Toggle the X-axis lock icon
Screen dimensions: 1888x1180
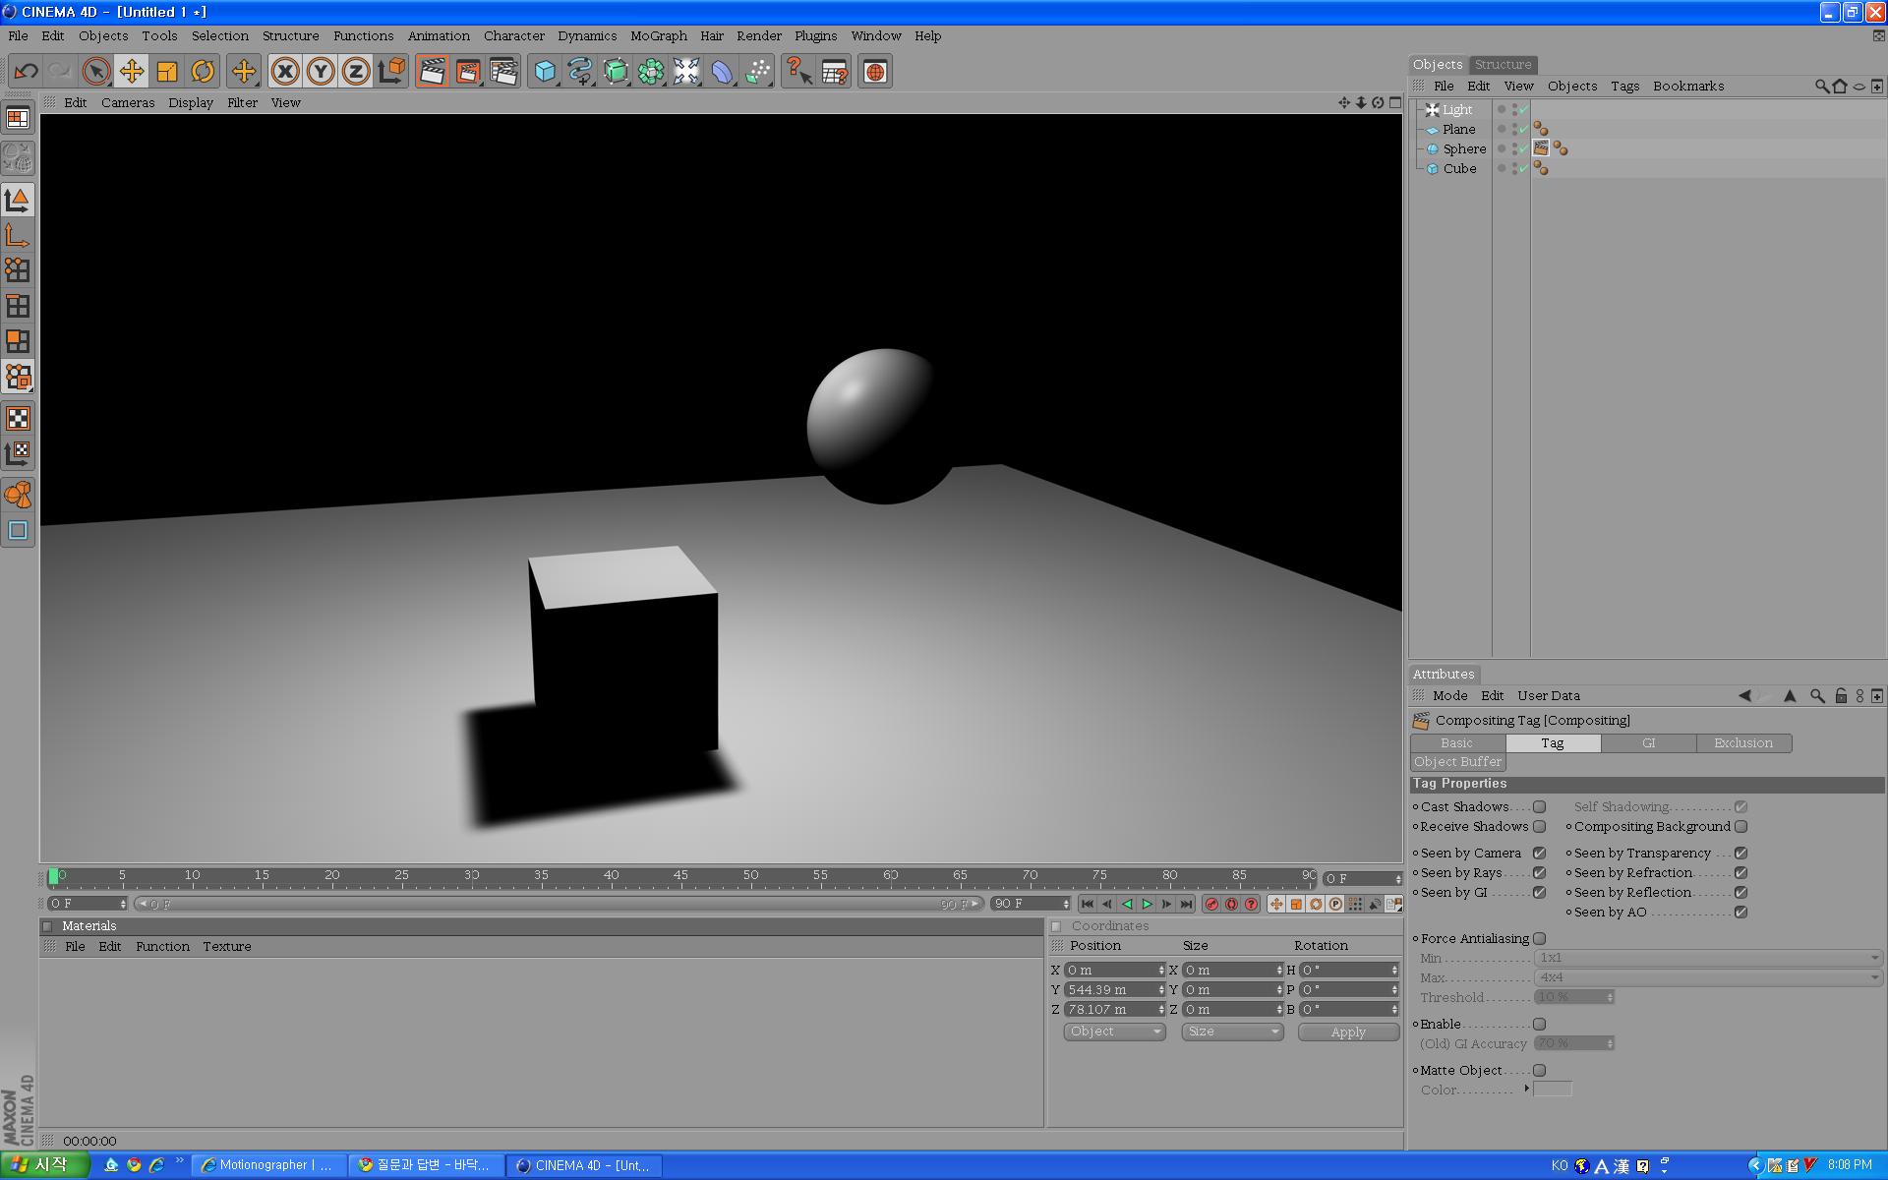pyautogui.click(x=285, y=71)
